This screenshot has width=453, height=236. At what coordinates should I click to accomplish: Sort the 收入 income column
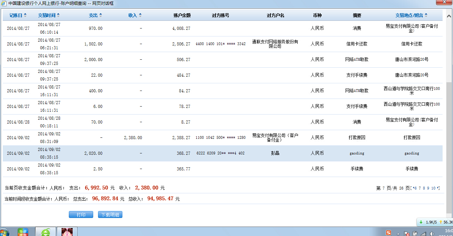click(140, 15)
